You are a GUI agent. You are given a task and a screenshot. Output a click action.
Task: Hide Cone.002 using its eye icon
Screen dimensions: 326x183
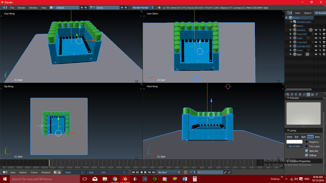pos(316,34)
